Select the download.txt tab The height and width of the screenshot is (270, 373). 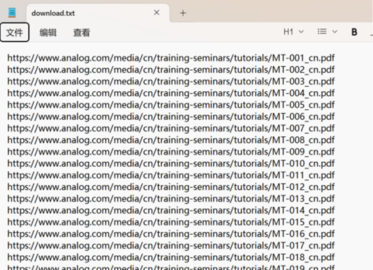coord(98,13)
